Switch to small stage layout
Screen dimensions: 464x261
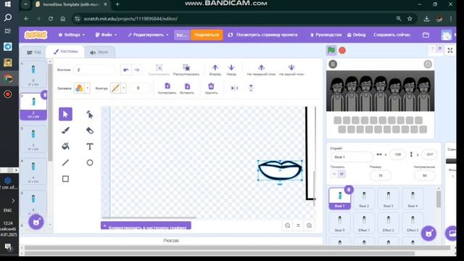point(432,49)
